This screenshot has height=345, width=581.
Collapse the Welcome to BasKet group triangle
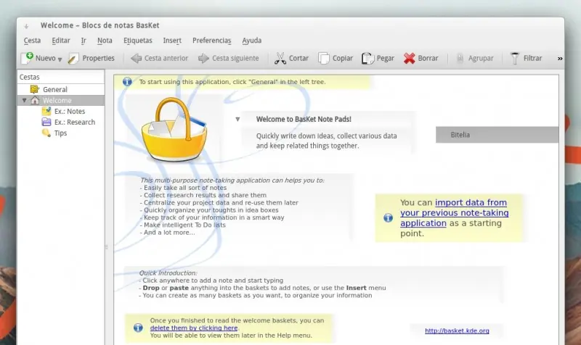coord(237,119)
